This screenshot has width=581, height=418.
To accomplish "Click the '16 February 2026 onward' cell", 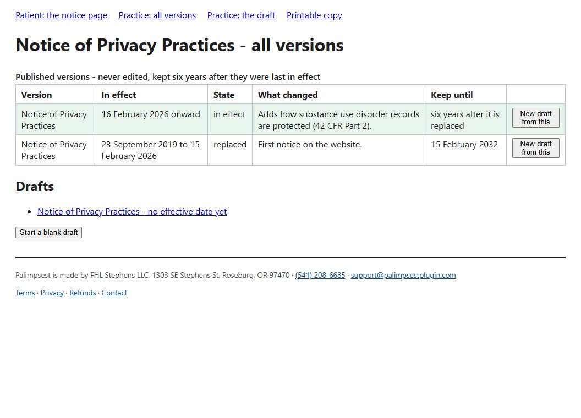I will click(x=152, y=119).
